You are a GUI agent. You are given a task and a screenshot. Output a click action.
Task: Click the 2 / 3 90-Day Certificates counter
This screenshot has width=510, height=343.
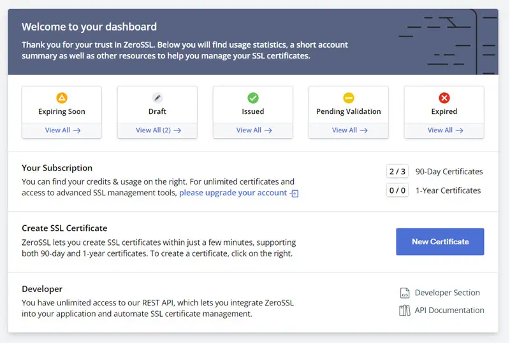(x=397, y=171)
